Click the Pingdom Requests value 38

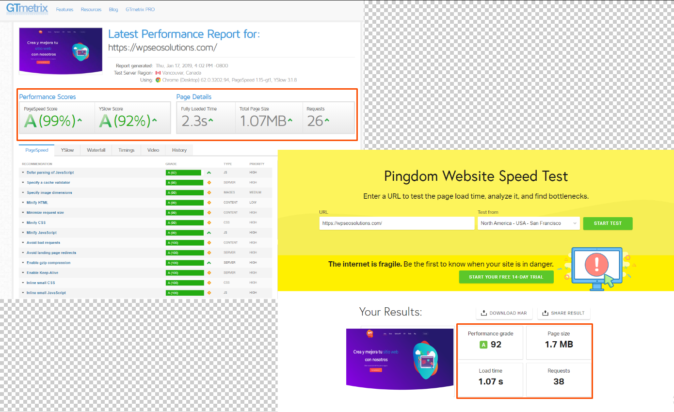[x=559, y=381]
